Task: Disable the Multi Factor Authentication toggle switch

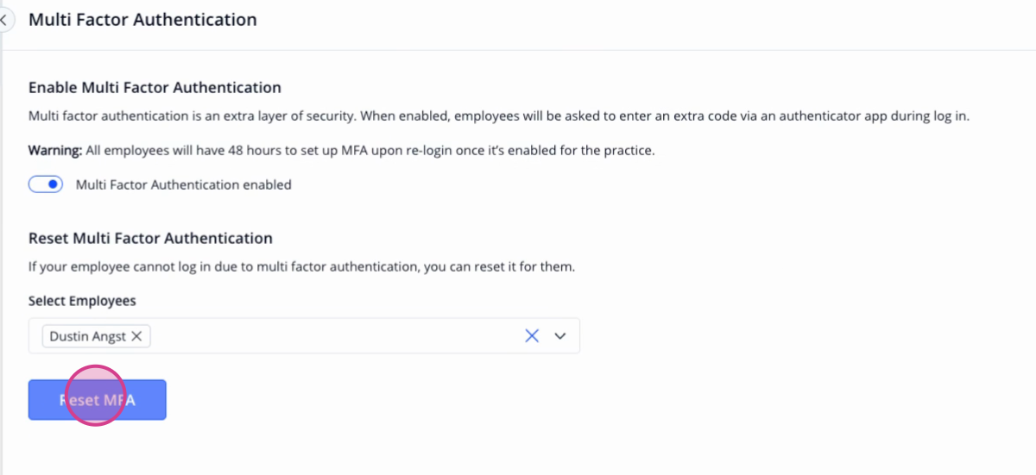Action: pos(46,184)
